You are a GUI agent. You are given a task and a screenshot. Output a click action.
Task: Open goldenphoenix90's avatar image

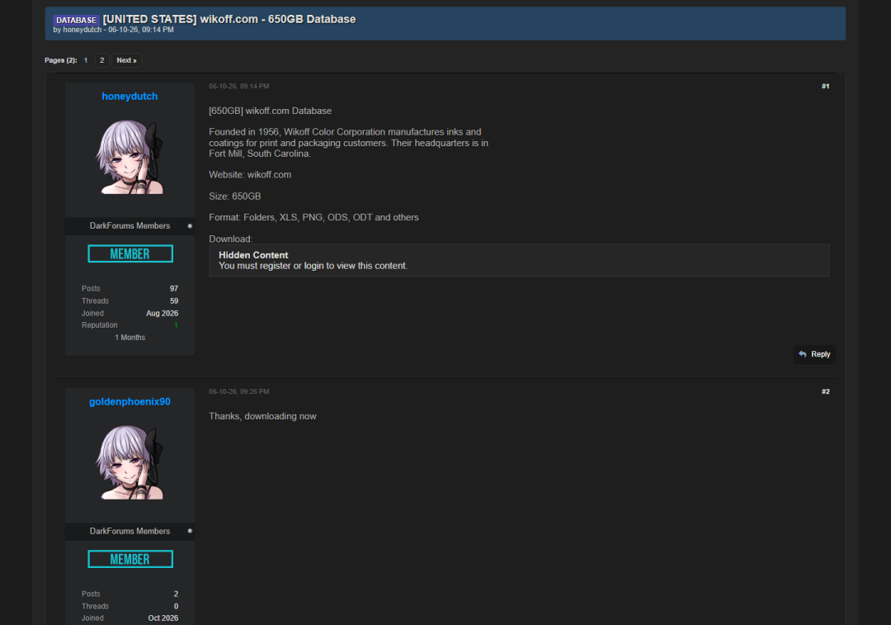tap(130, 463)
